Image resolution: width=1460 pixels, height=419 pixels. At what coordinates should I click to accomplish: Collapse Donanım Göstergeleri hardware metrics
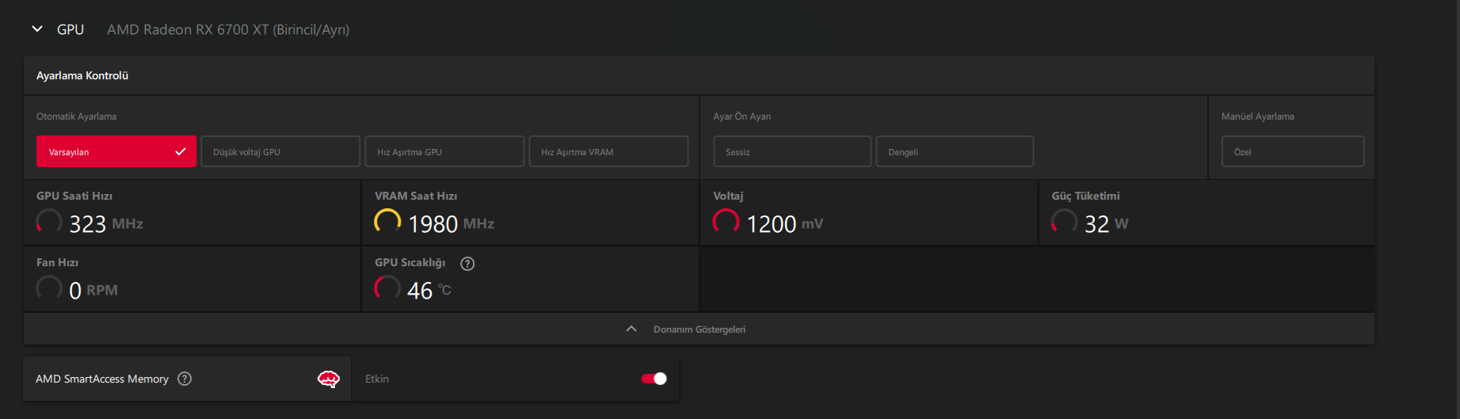click(699, 329)
